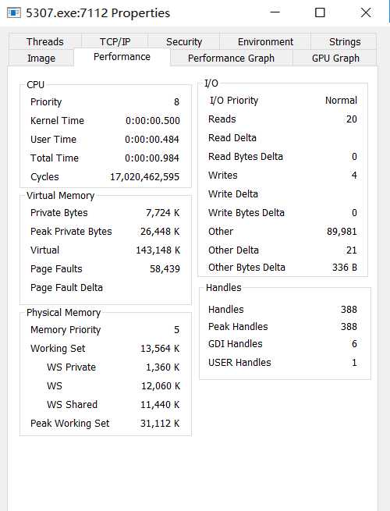This screenshot has height=511, width=390.
Task: Open the TCP/IP tab
Action: (x=115, y=41)
